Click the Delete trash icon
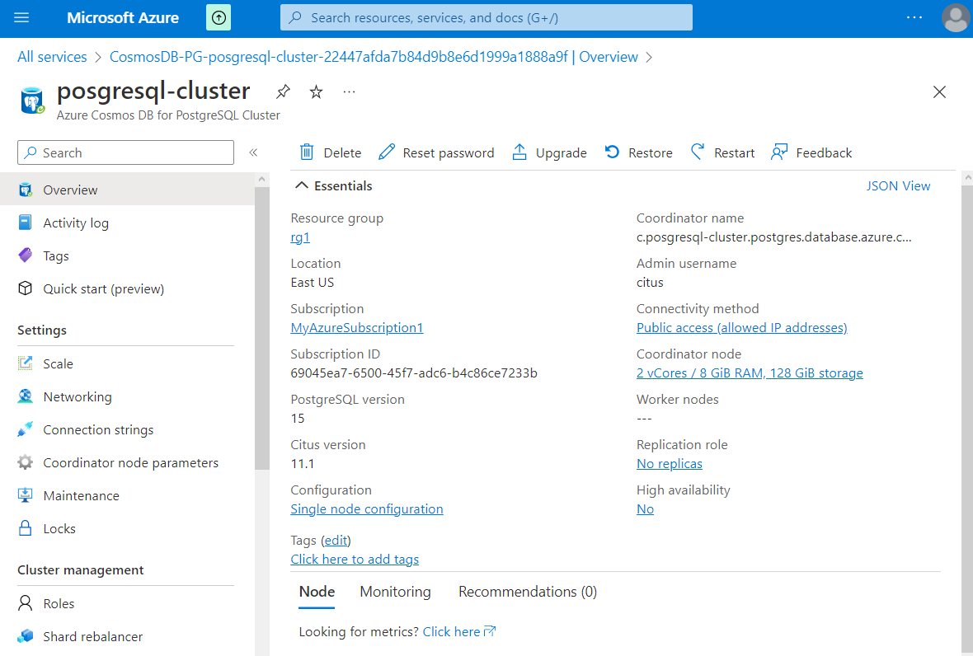The height and width of the screenshot is (656, 973). pos(307,152)
